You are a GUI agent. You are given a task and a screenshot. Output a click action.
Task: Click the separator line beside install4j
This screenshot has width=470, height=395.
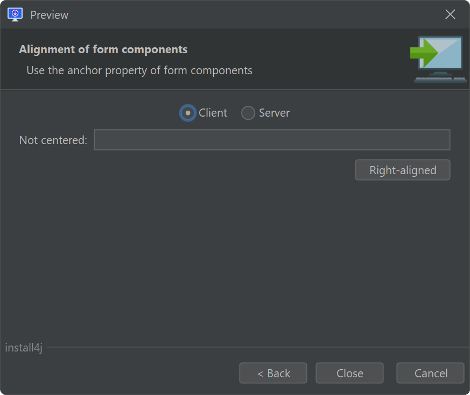point(258,347)
